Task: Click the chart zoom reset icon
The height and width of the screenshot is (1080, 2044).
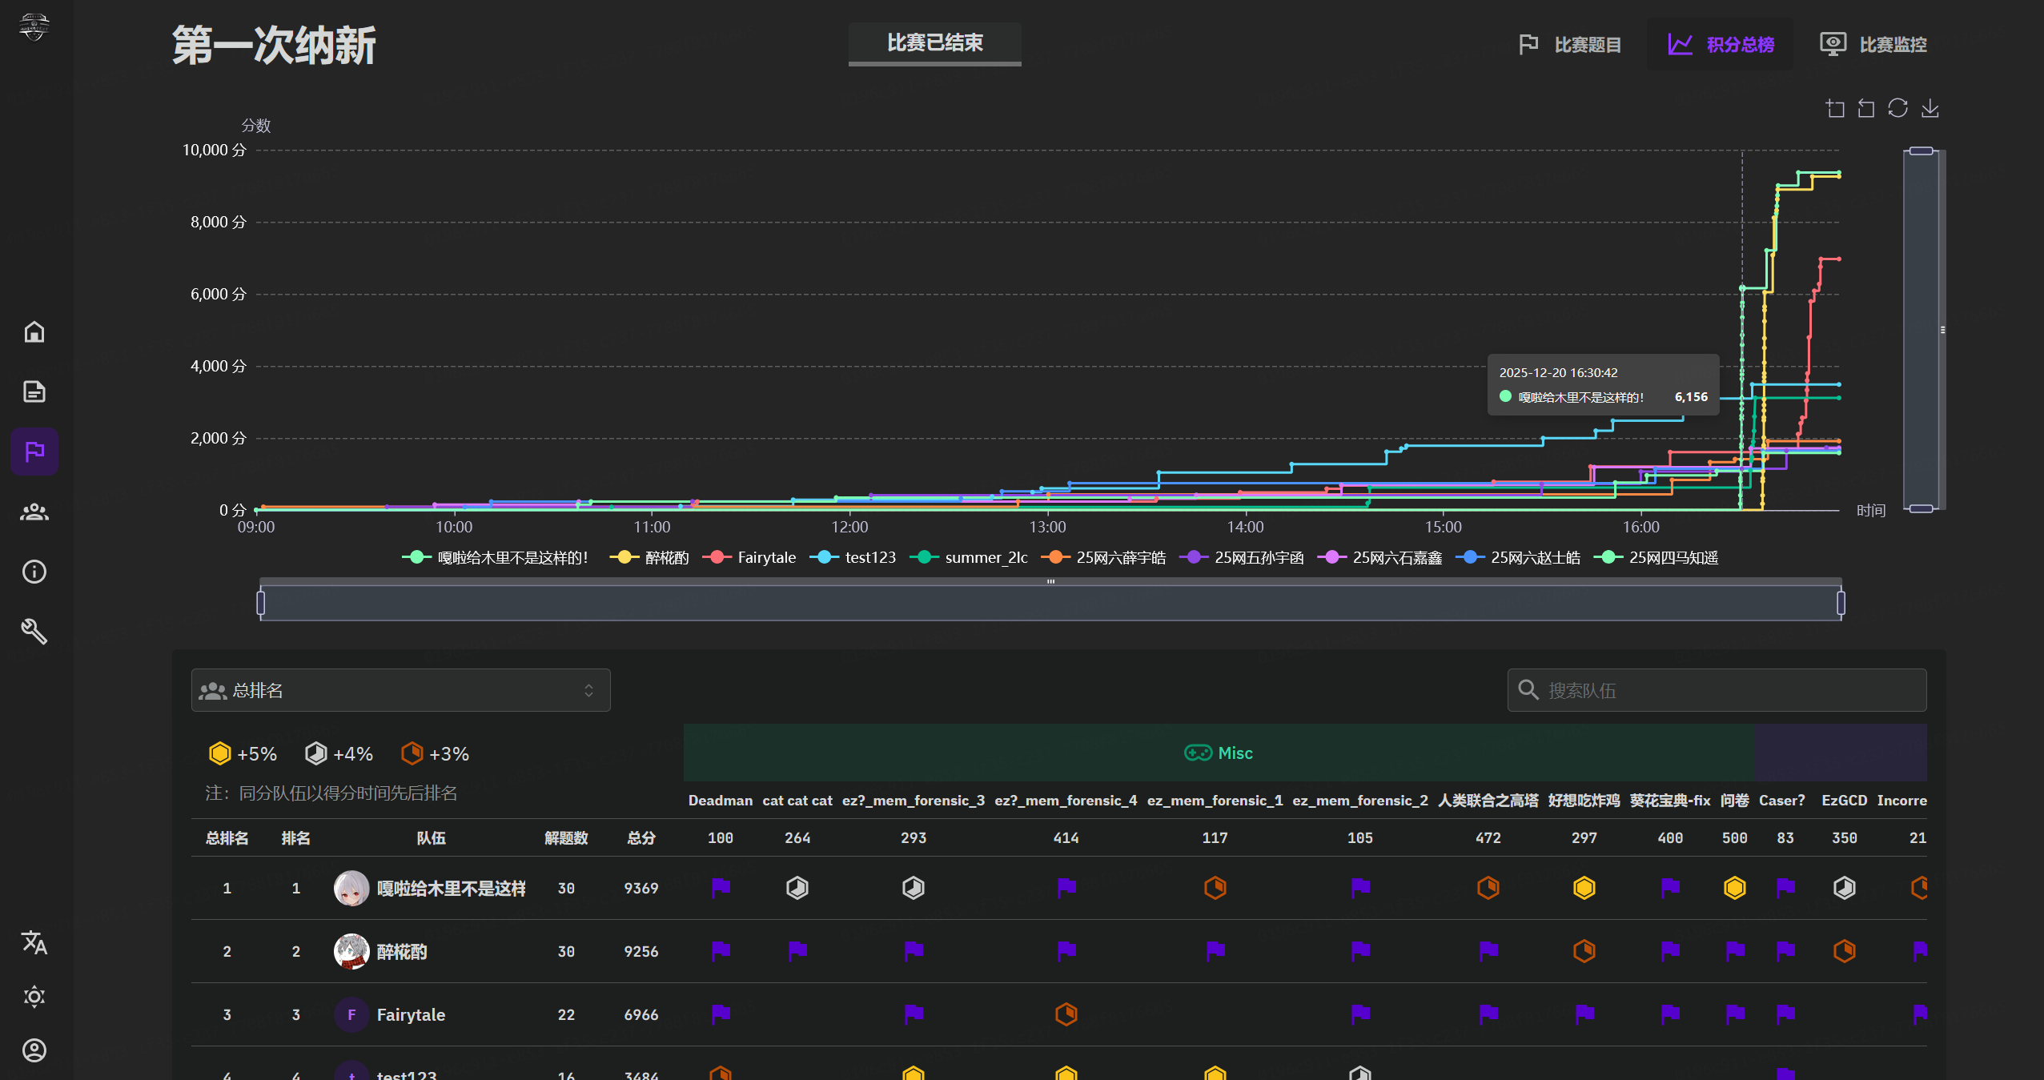Action: [x=1866, y=108]
